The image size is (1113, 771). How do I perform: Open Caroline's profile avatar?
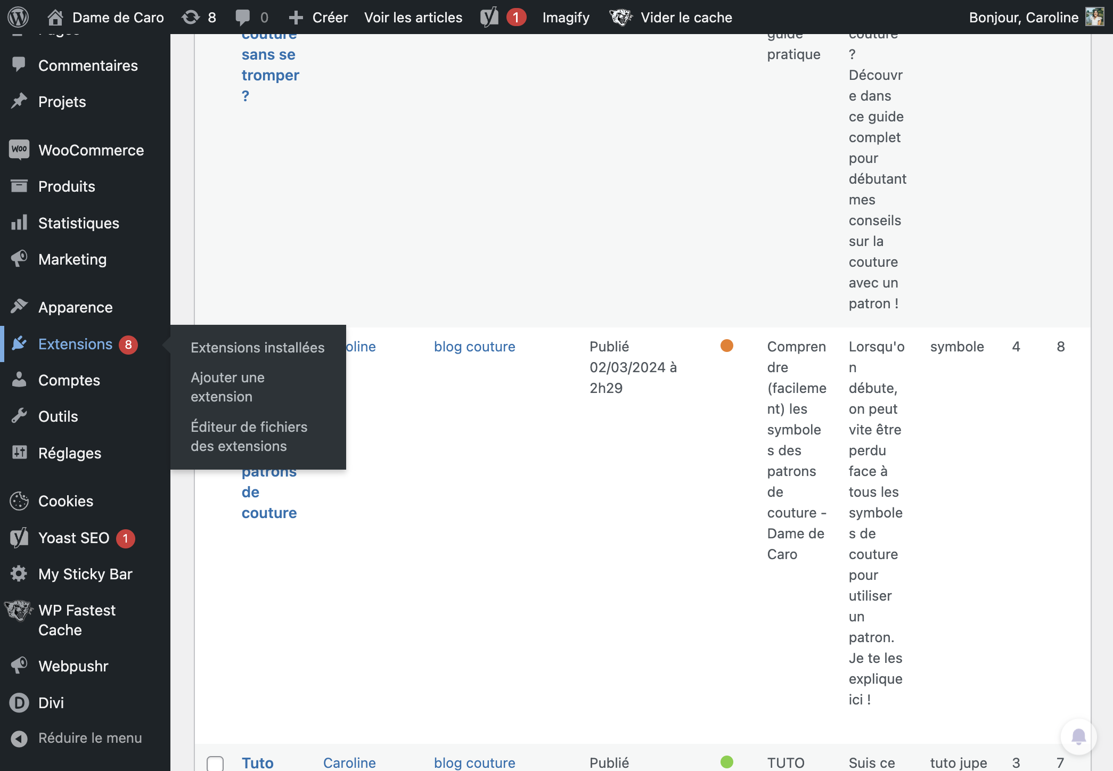click(x=1095, y=17)
